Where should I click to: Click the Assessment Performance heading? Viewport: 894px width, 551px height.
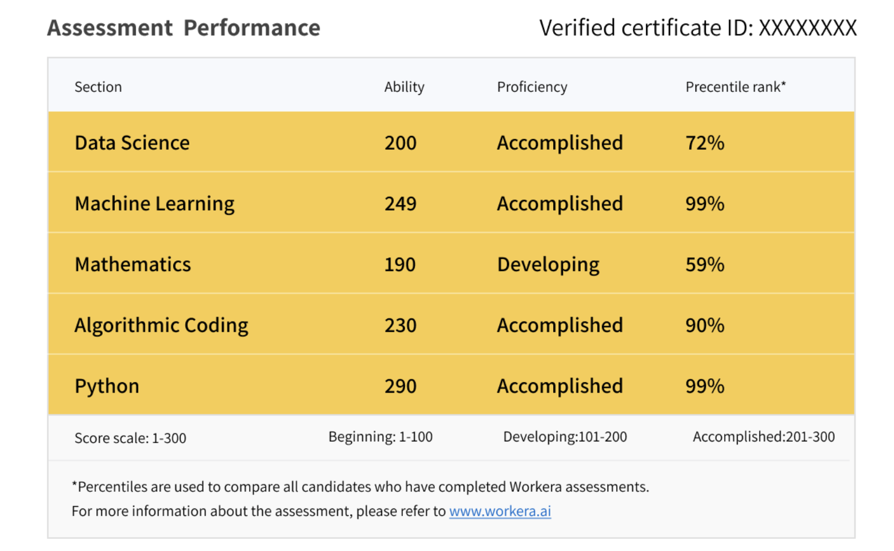184,28
